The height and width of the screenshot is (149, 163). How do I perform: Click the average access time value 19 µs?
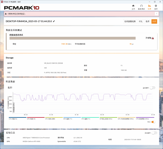(131, 44)
